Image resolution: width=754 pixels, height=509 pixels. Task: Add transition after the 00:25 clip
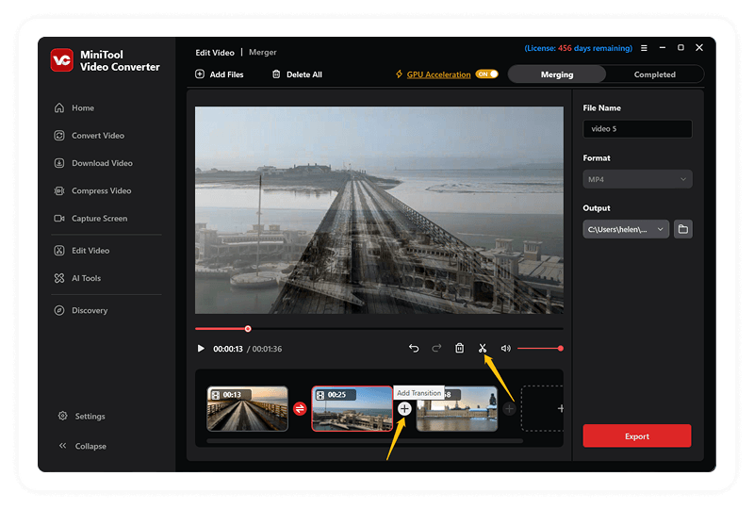pyautogui.click(x=404, y=409)
